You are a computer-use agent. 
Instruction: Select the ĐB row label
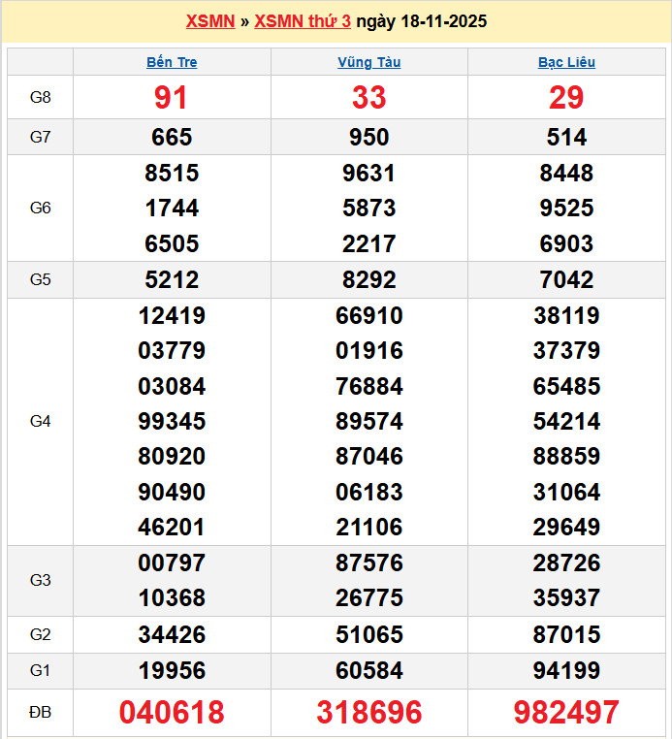(x=40, y=713)
